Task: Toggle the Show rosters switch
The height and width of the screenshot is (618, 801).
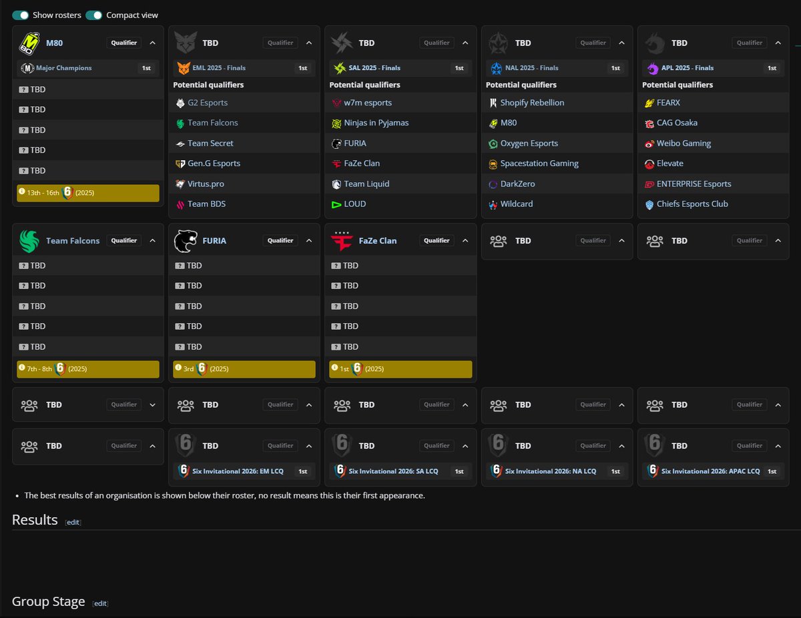Action: [x=21, y=15]
